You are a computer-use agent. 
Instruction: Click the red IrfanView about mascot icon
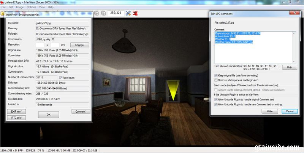click(x=136, y=13)
